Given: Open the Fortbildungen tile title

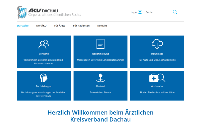Looking at the screenshot, I should pyautogui.click(x=44, y=86).
